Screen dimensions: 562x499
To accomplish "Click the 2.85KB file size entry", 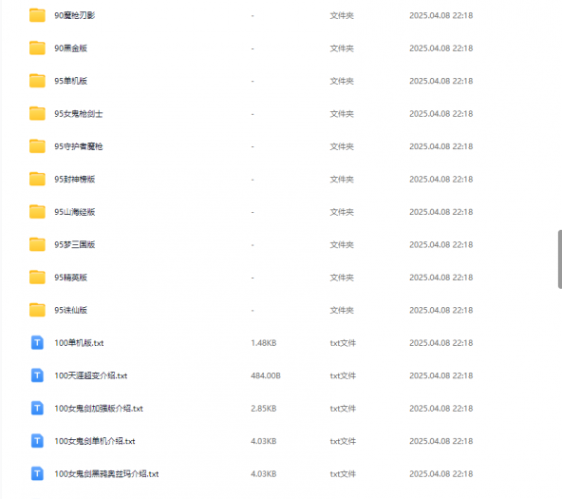I will coord(264,409).
